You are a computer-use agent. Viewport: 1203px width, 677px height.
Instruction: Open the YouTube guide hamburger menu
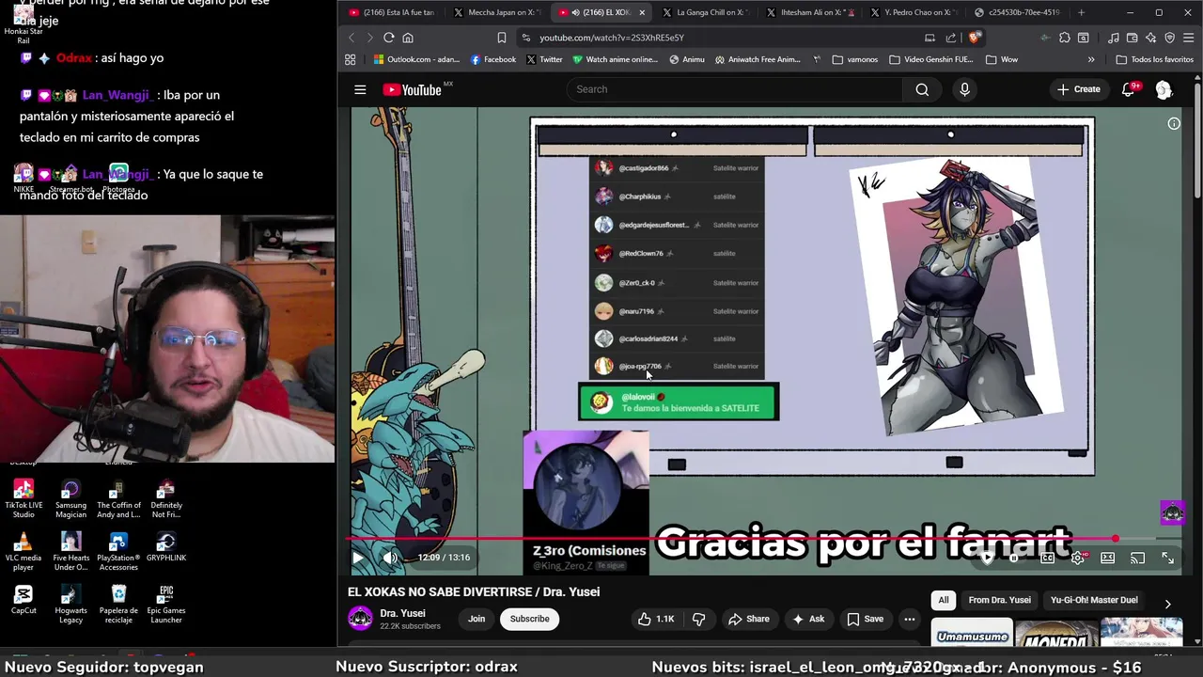tap(360, 89)
